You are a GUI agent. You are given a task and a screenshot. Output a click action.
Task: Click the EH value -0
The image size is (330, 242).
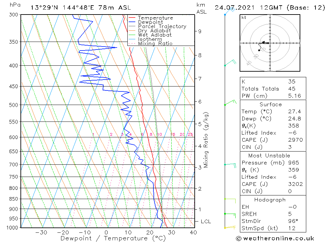point(292,207)
